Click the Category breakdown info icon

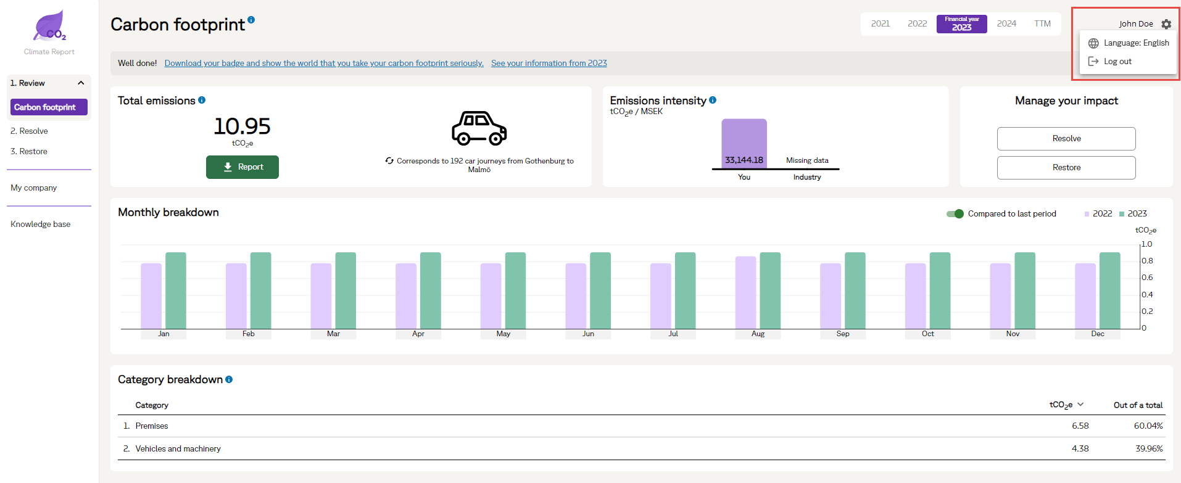[229, 379]
